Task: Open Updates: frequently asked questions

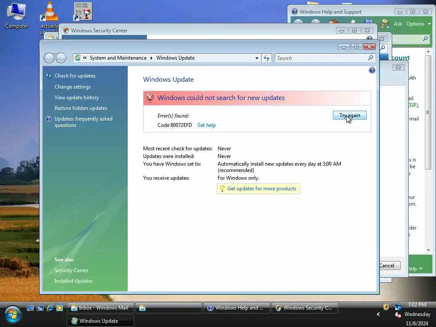Action: [x=83, y=122]
